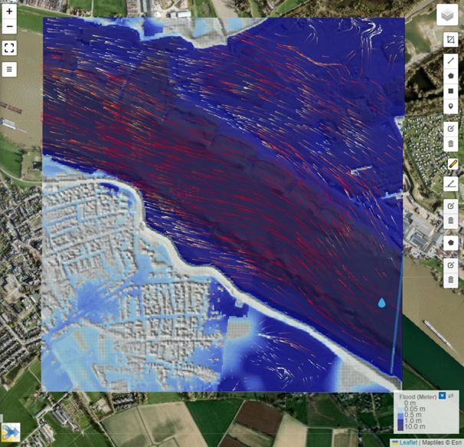Expand the Flood legend dropdown arrow
The image size is (464, 447).
coord(442,396)
